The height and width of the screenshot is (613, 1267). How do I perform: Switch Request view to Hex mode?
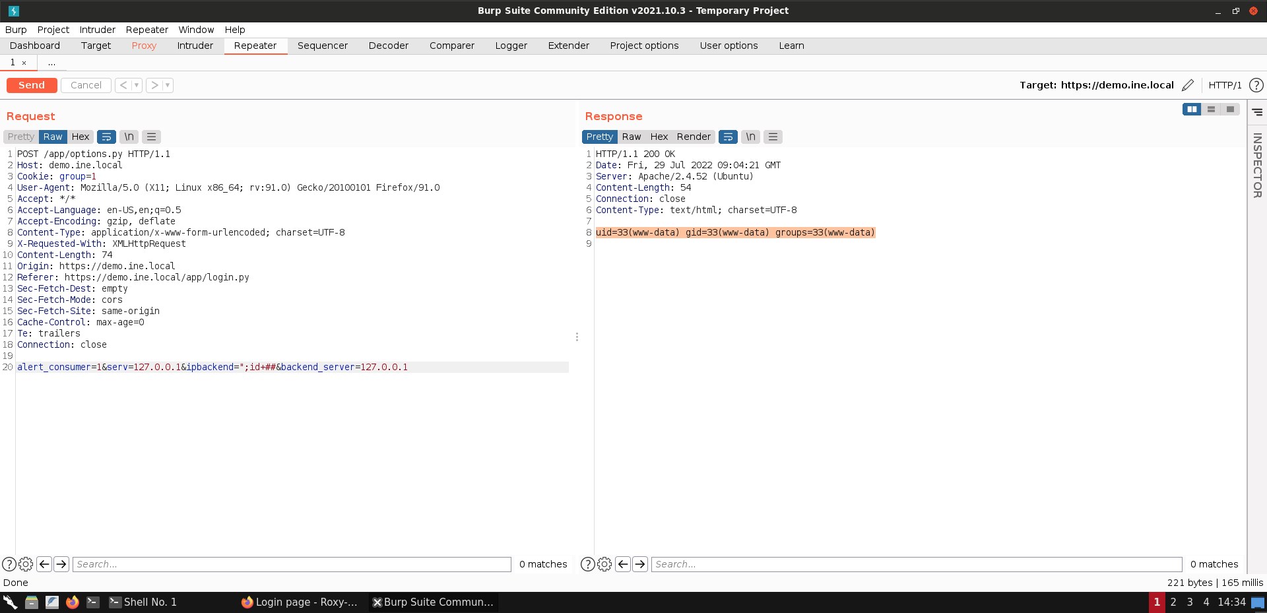pyautogui.click(x=81, y=137)
